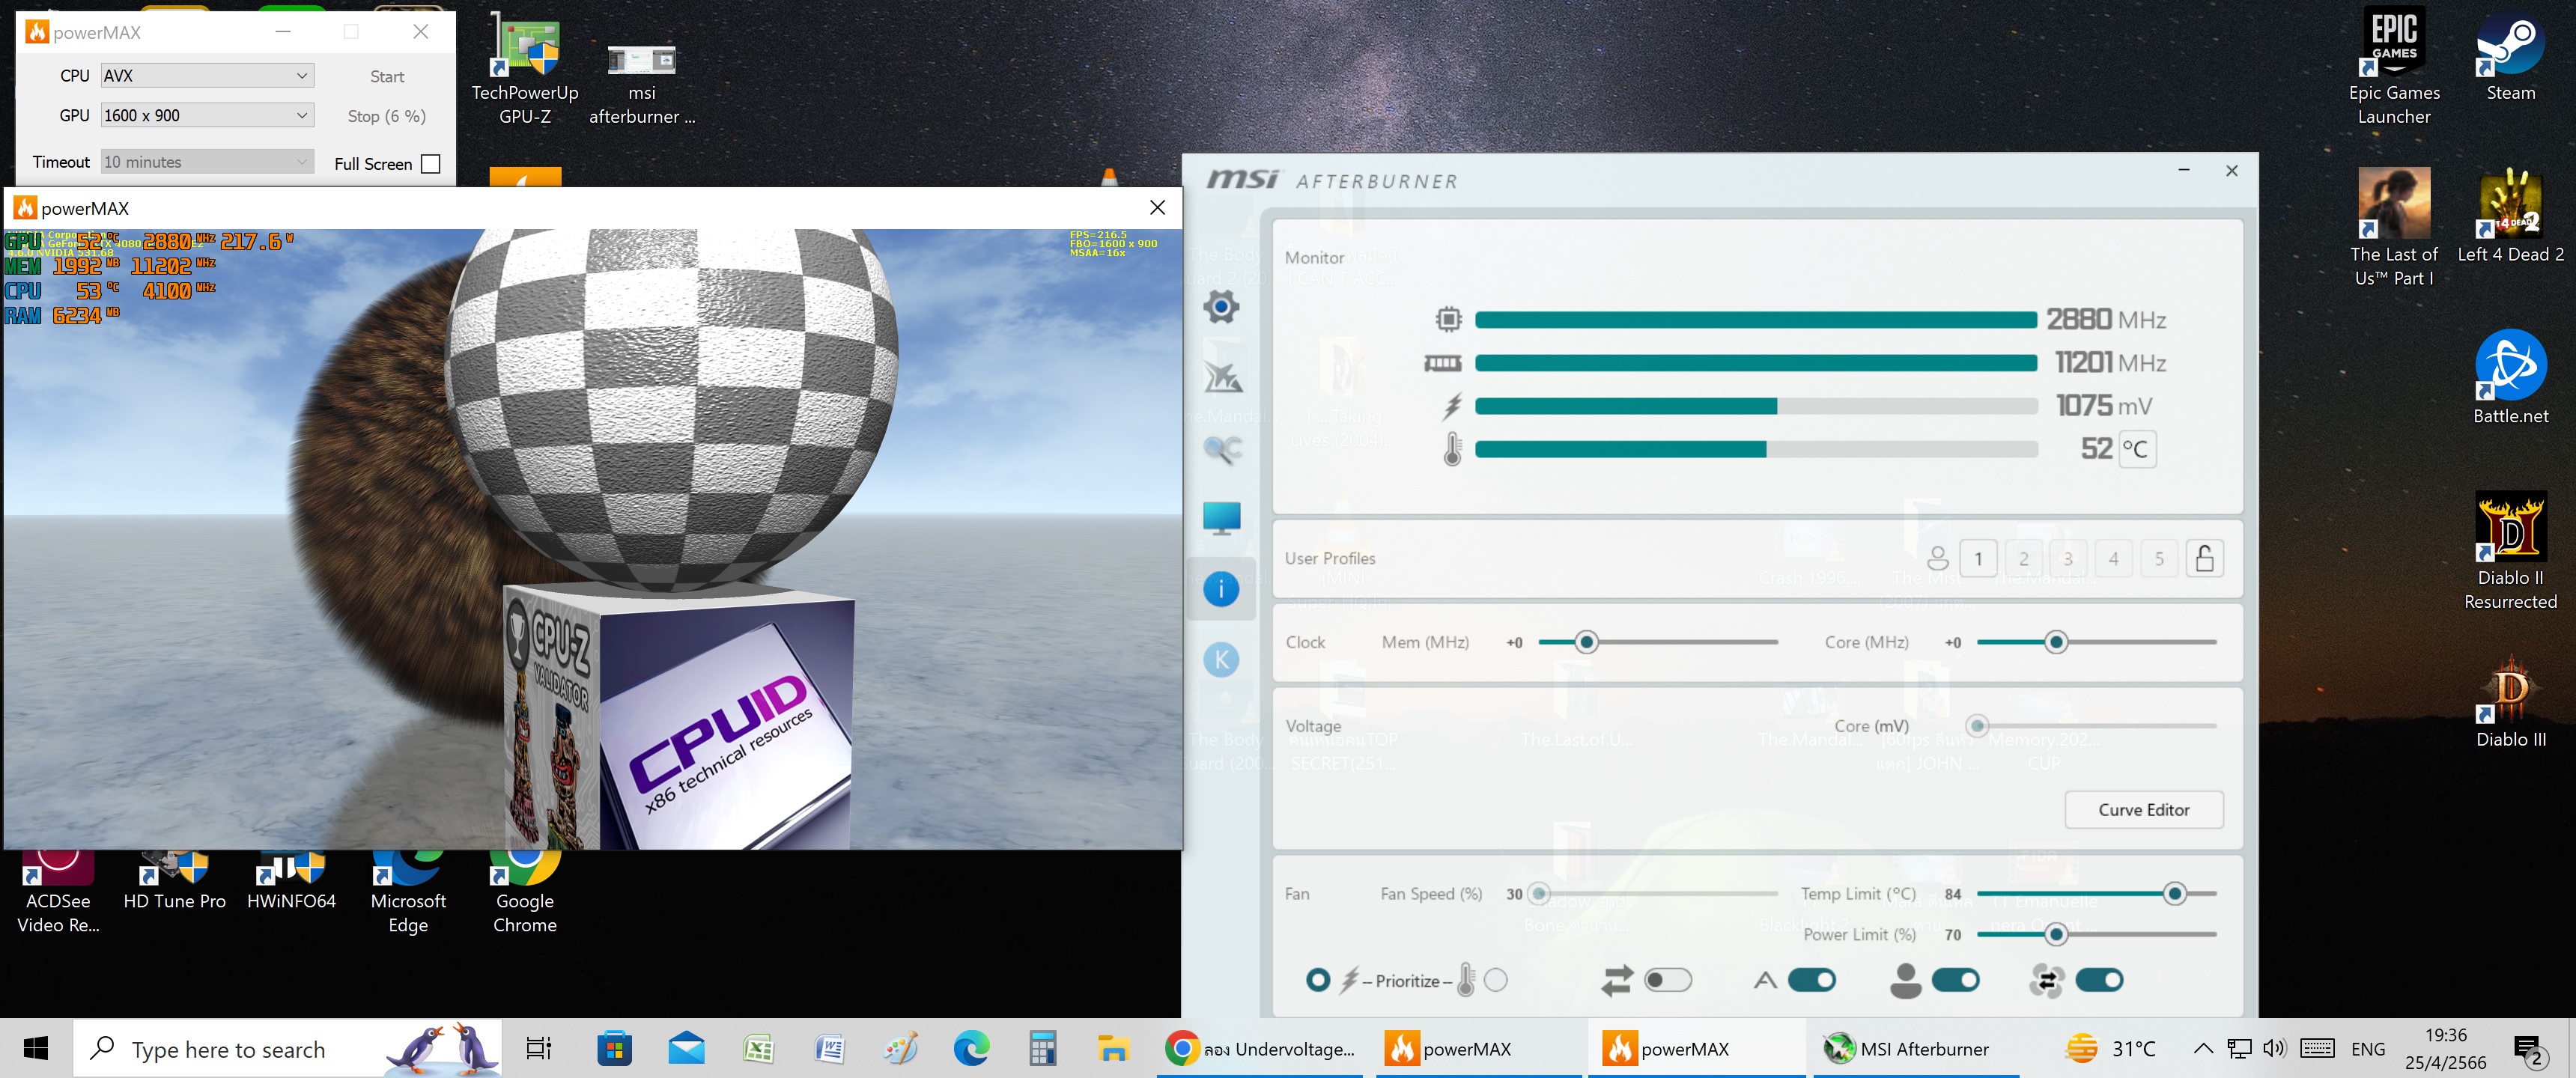Screen dimensions: 2576x1078
Task: Click the taskbar search box
Action: pos(286,1048)
